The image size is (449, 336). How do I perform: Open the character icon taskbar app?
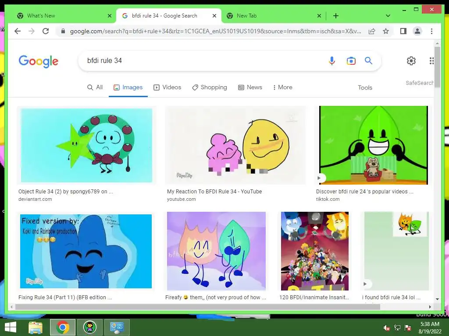[x=89, y=327]
